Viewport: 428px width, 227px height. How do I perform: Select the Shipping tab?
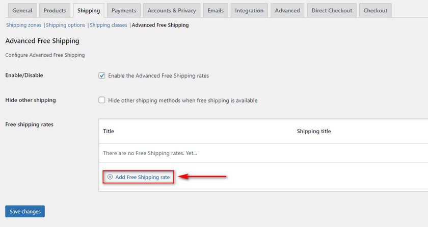(89, 10)
